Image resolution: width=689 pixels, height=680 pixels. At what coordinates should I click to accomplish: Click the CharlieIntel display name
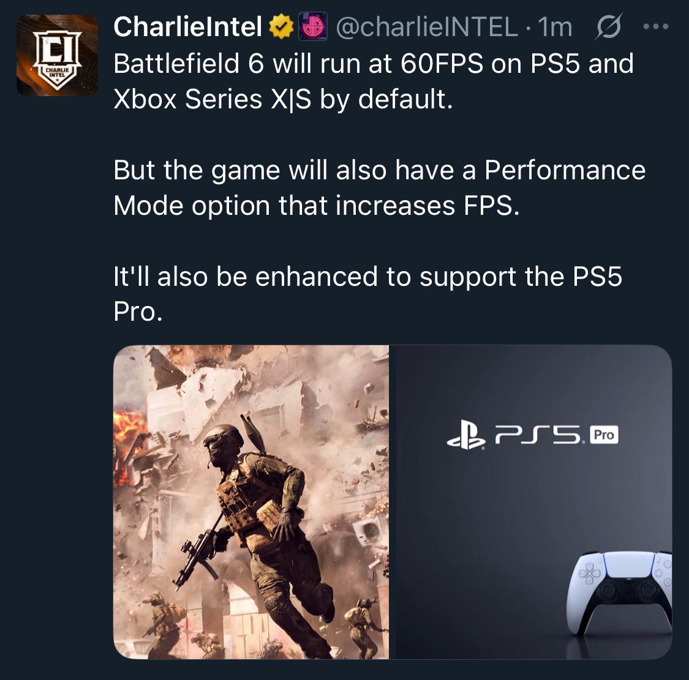point(187,27)
